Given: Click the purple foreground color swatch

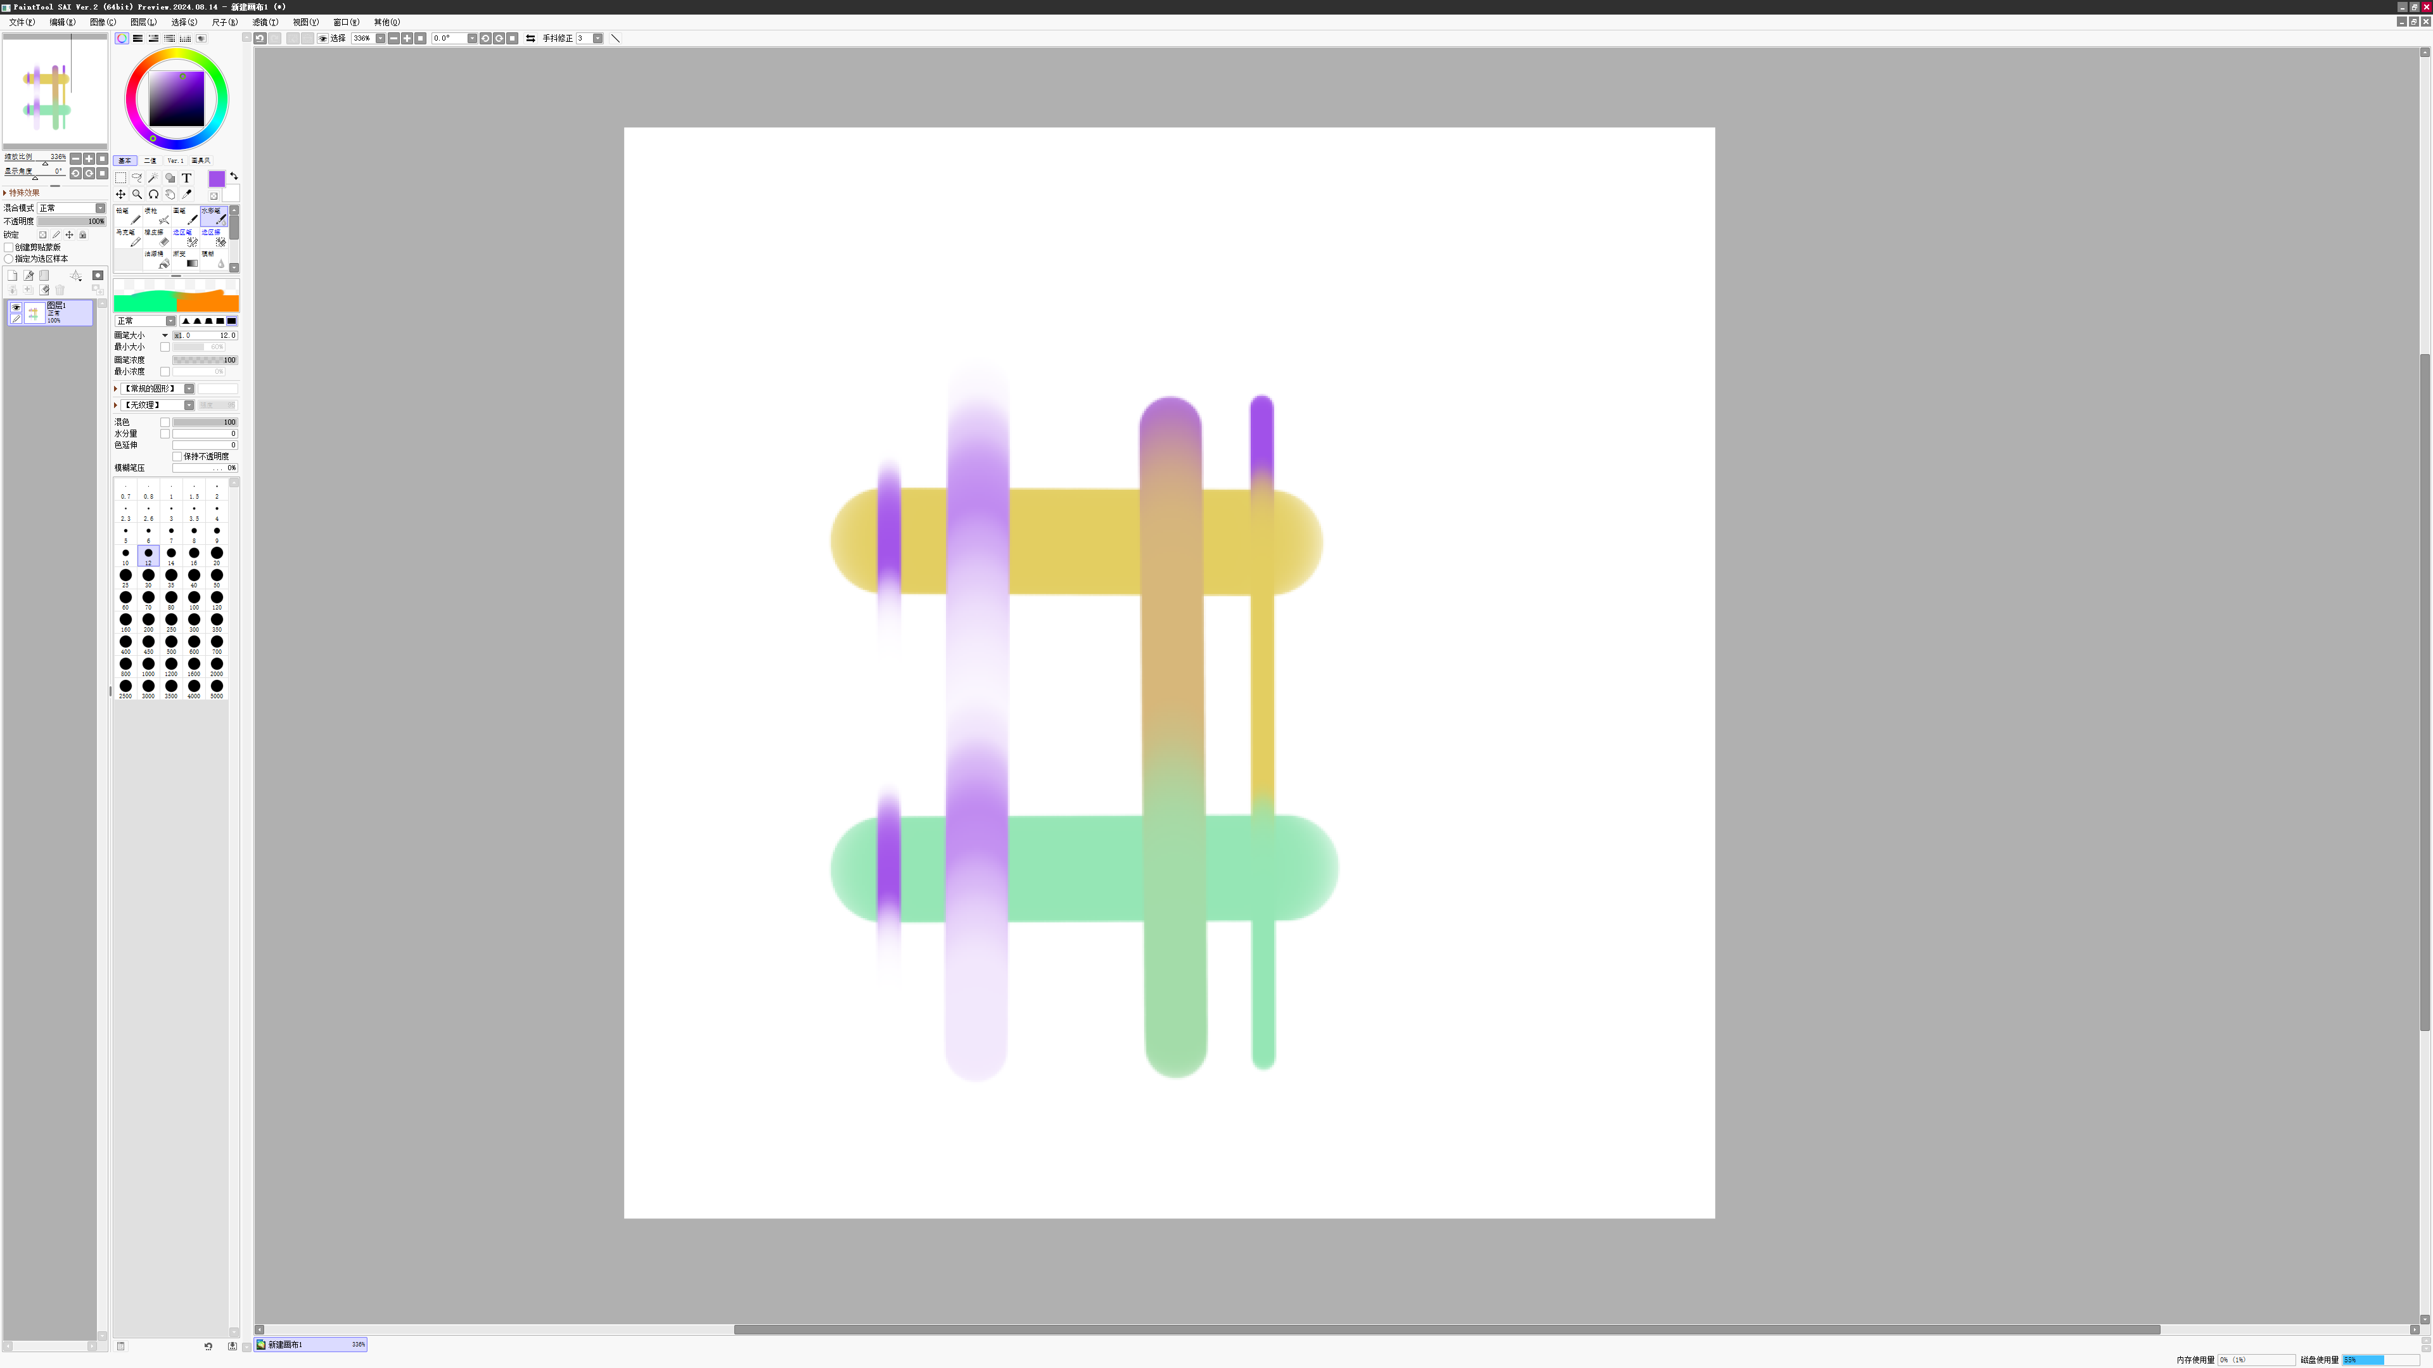Looking at the screenshot, I should click(216, 179).
